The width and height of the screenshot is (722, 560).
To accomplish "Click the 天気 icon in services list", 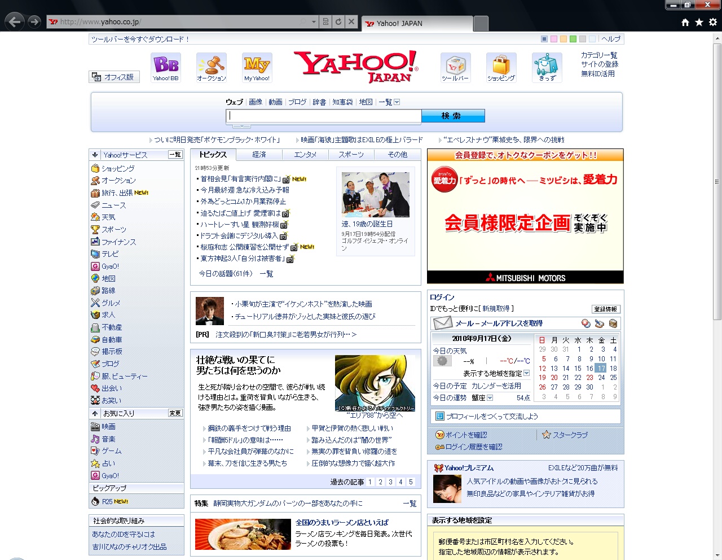I will (95, 217).
